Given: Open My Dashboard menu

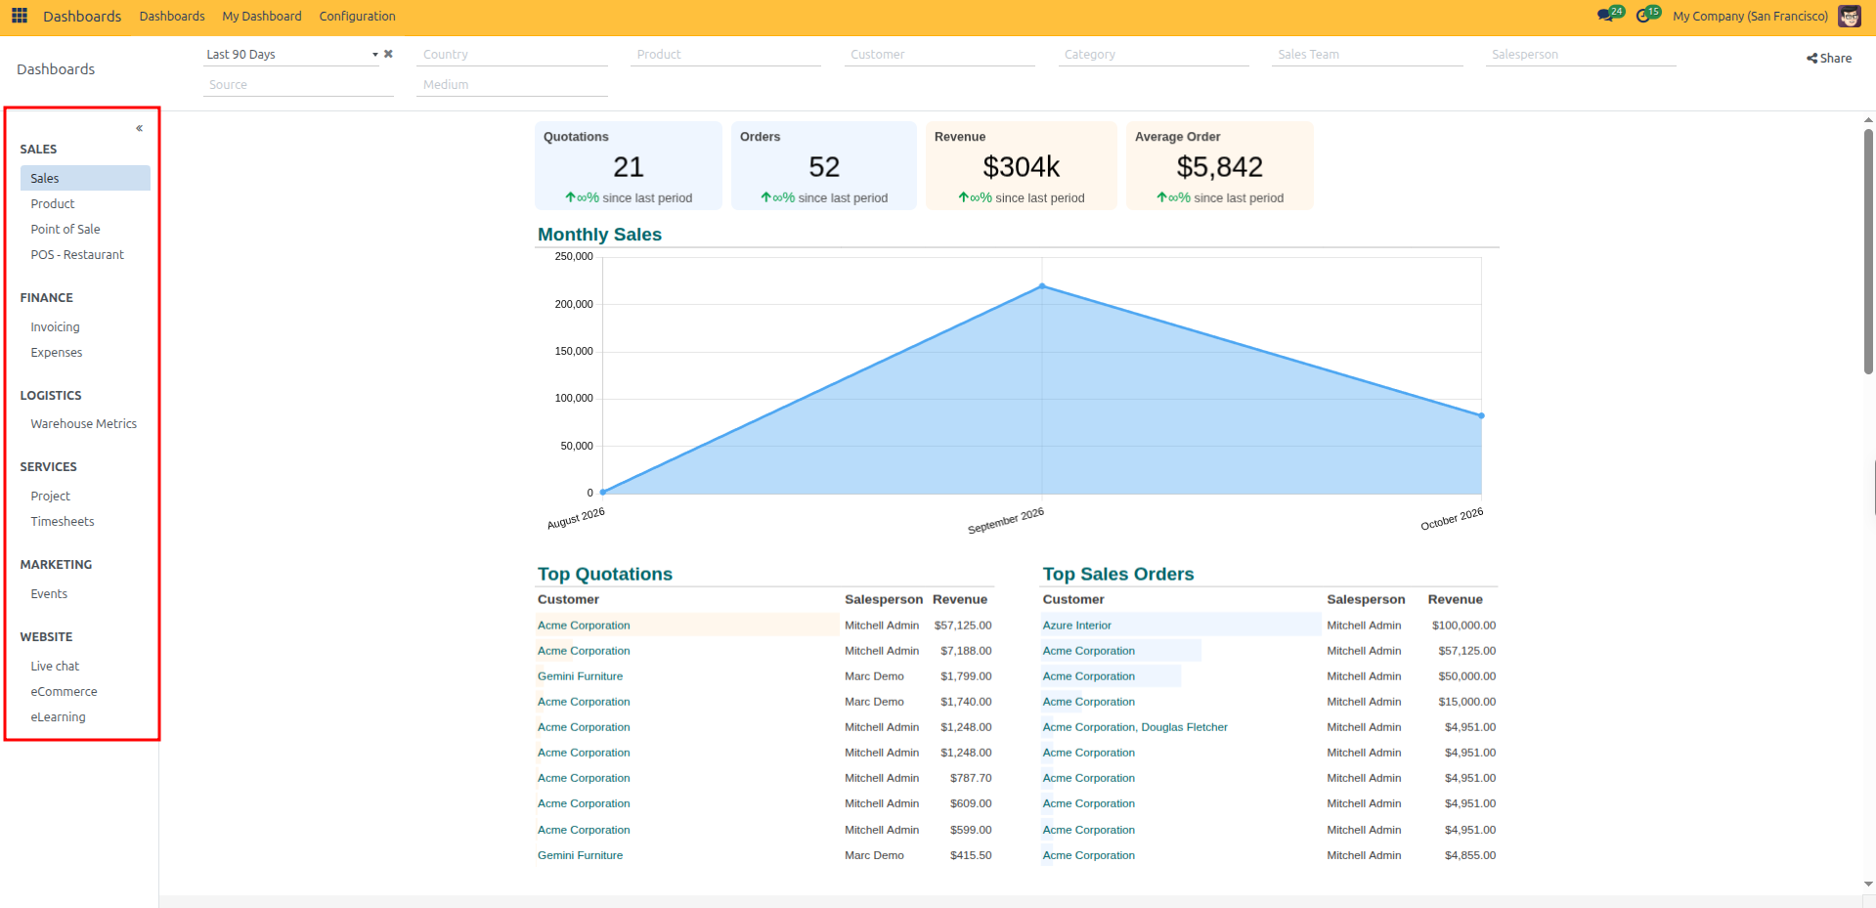Looking at the screenshot, I should [x=262, y=16].
